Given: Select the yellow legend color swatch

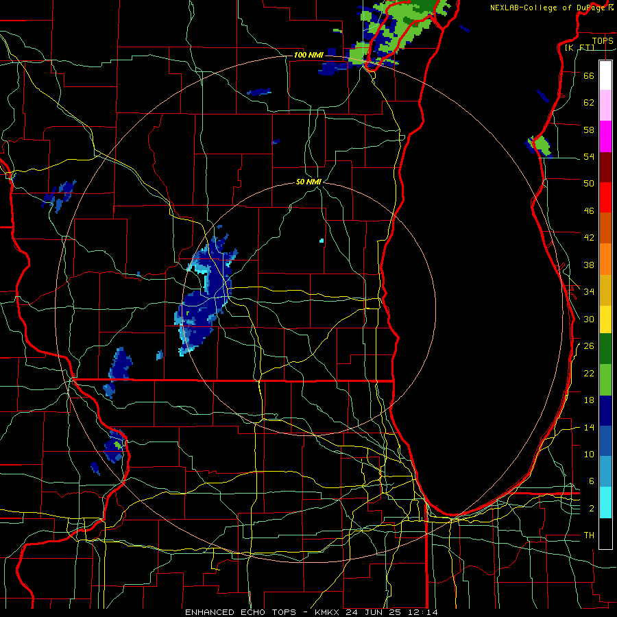Looking at the screenshot, I should click(x=605, y=319).
